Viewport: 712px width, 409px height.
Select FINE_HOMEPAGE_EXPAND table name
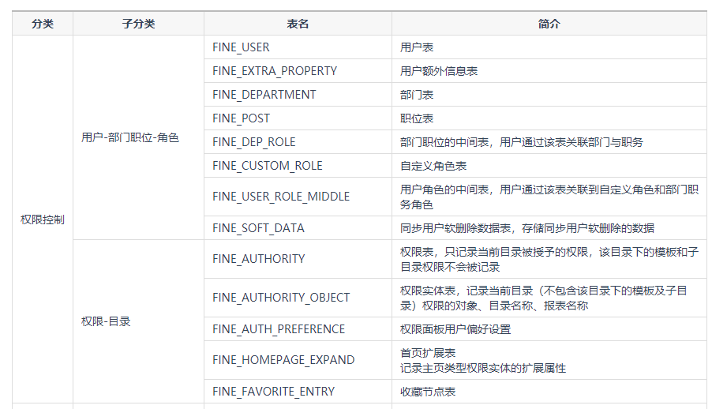pyautogui.click(x=283, y=360)
